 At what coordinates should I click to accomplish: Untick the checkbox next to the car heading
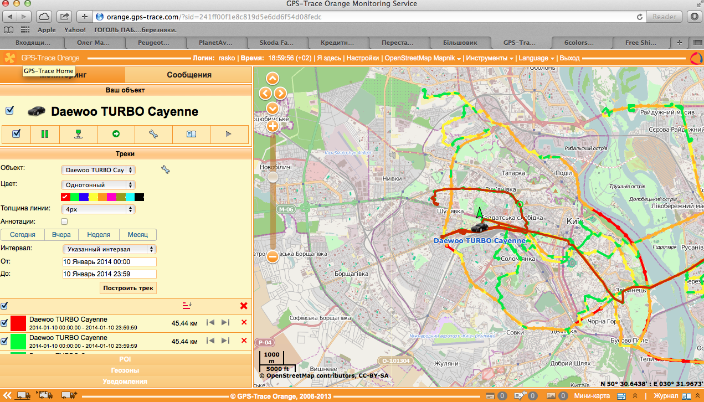coord(9,111)
